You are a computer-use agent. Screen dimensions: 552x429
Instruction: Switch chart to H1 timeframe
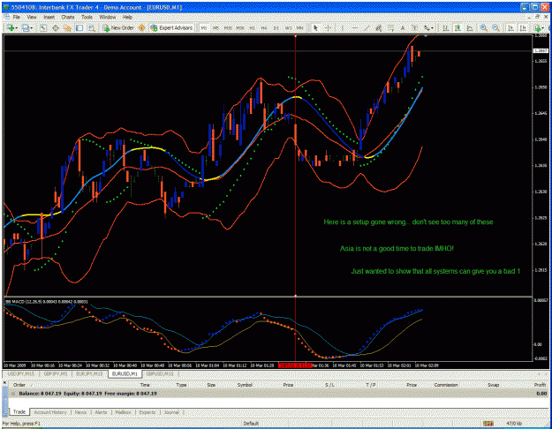click(x=252, y=27)
